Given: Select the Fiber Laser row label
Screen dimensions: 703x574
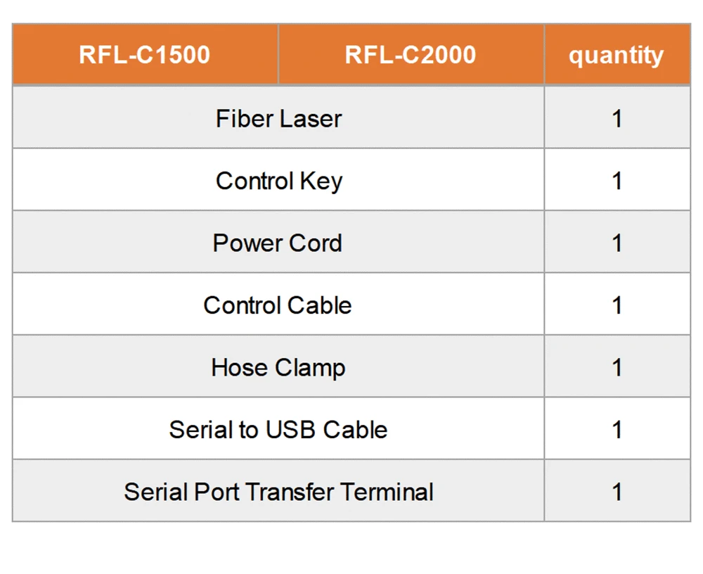Looking at the screenshot, I should click(278, 118).
